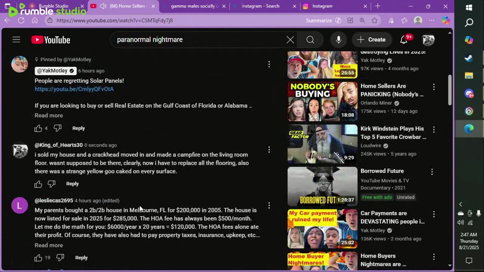Screen dimensions: 484x272
Task: Open options for the Kirk Windstein video
Action: click(434, 129)
